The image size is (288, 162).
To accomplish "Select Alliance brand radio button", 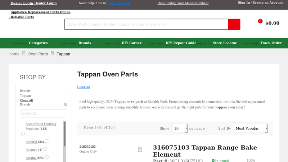I will [45, 149].
